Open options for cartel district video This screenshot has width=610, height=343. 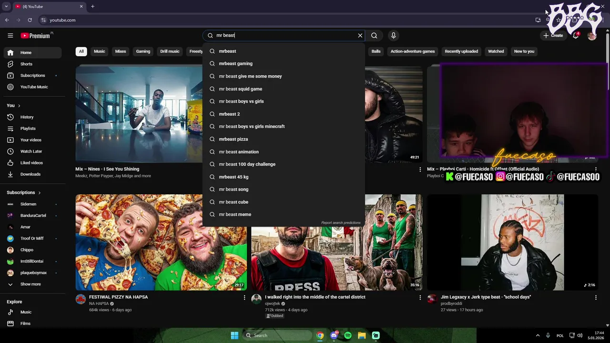tap(420, 297)
